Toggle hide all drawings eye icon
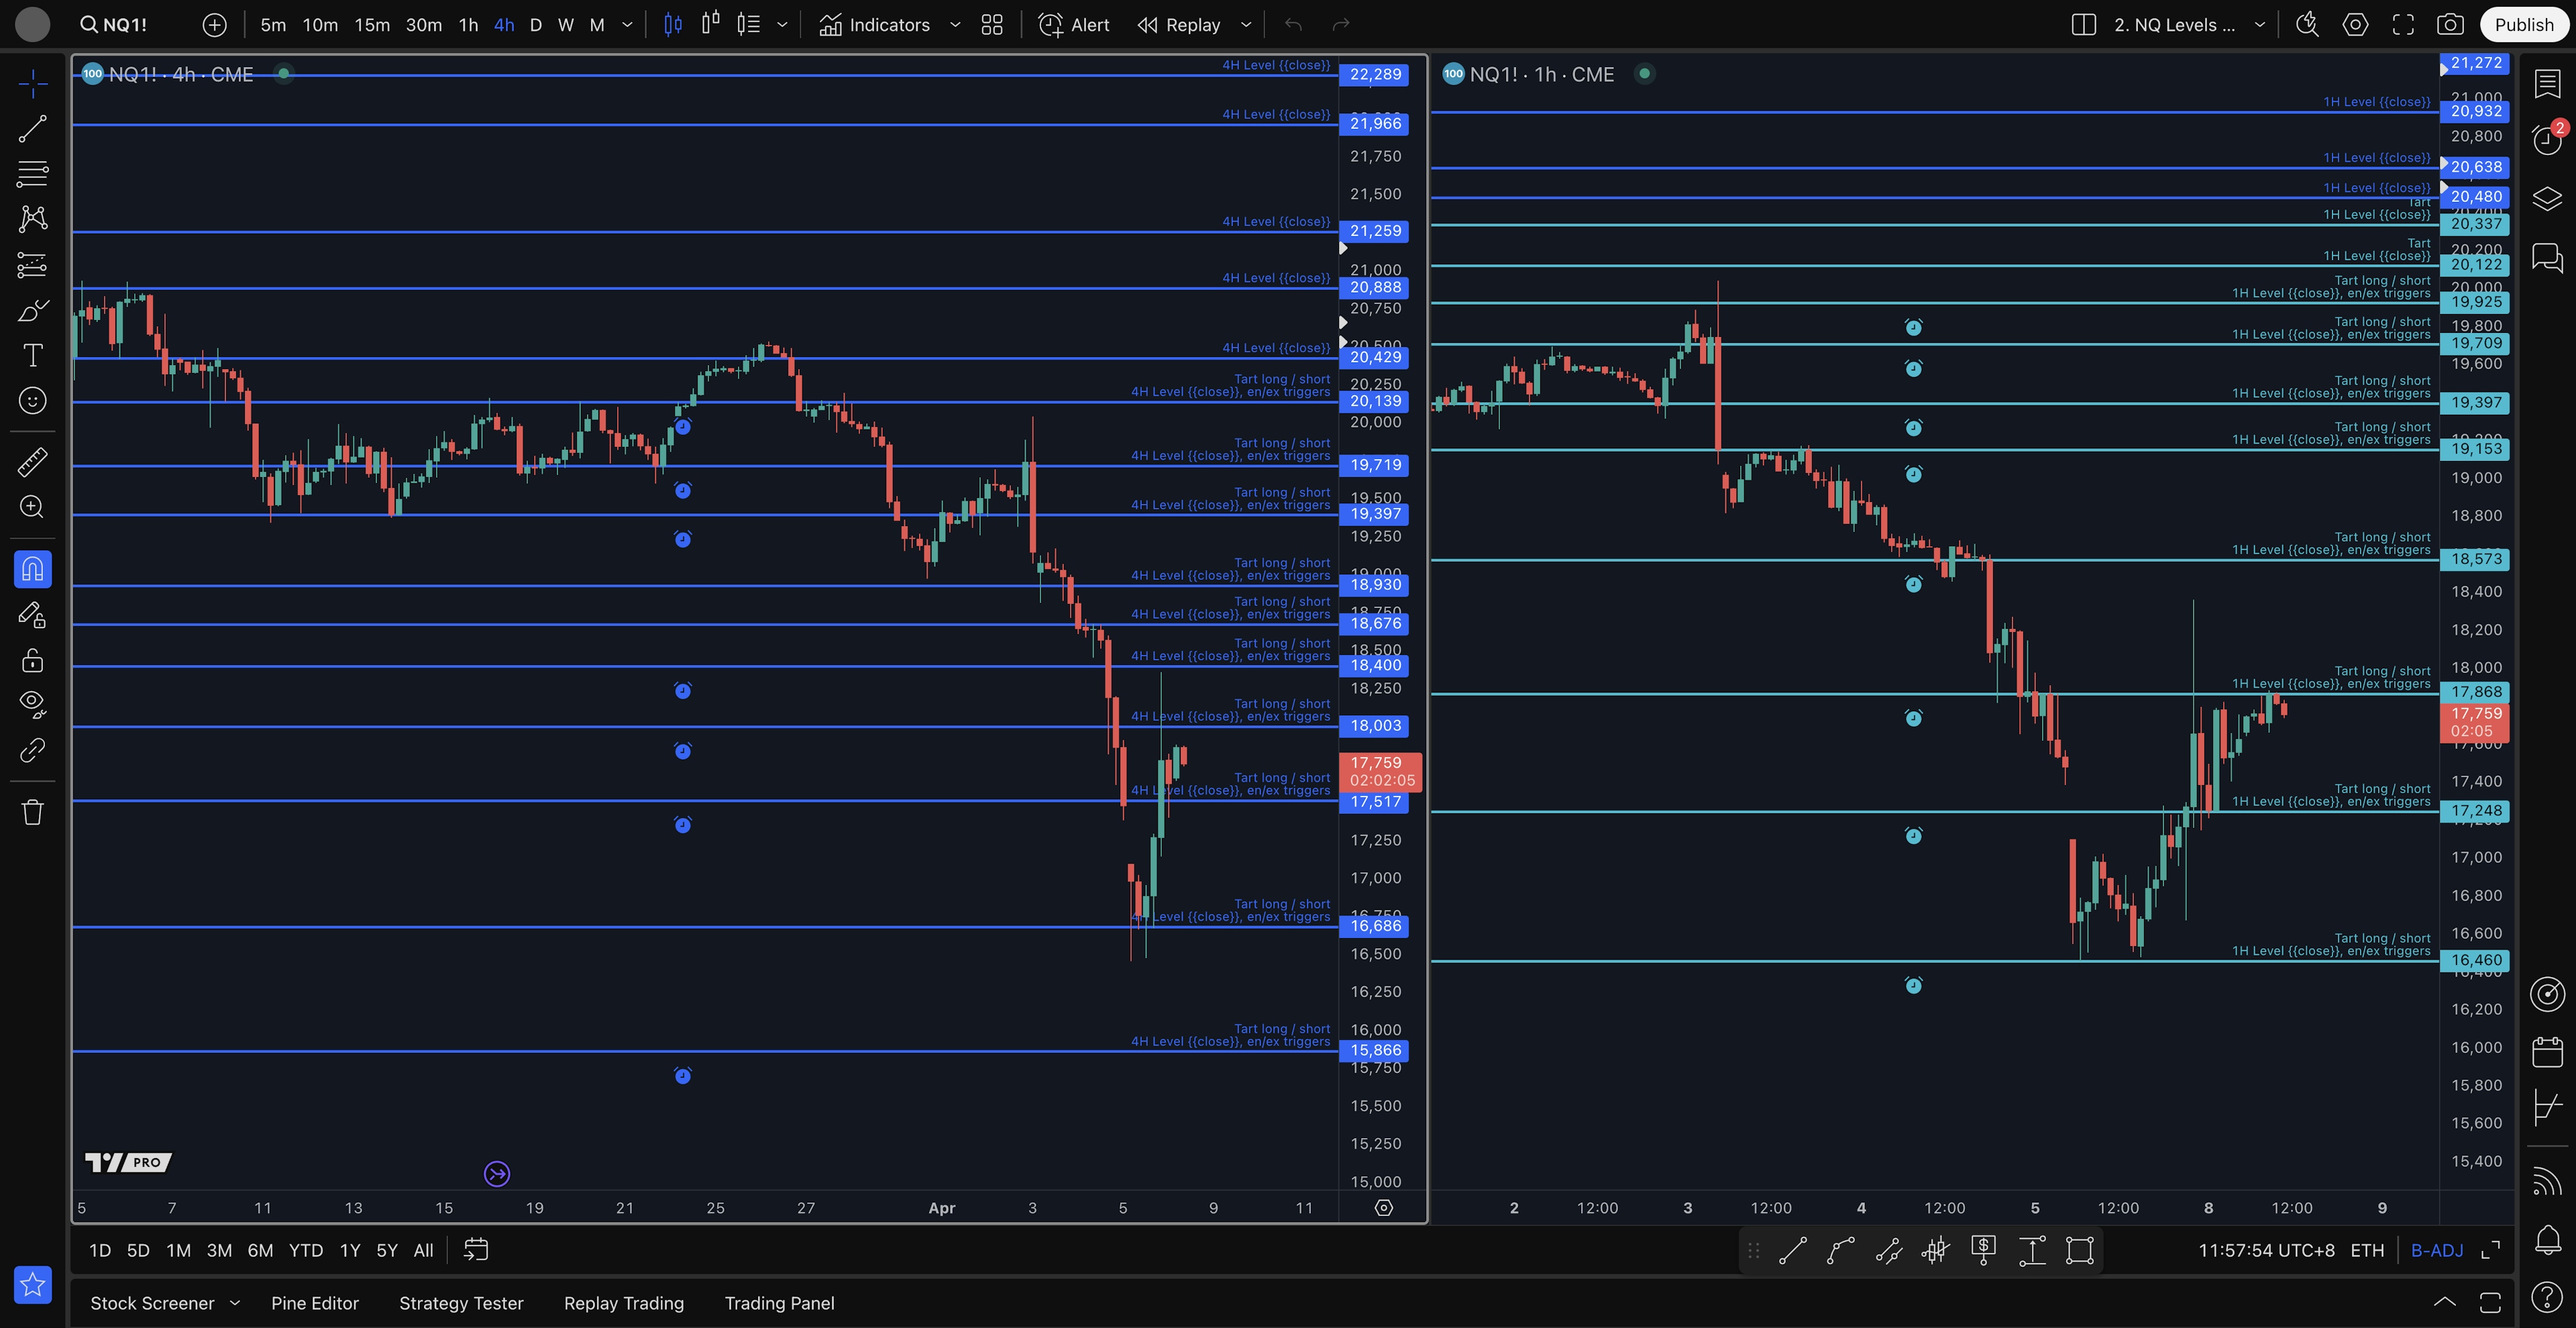The width and height of the screenshot is (2576, 1328). tap(32, 704)
